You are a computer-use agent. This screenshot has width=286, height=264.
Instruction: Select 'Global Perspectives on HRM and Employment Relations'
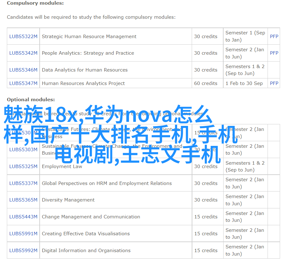click(107, 183)
